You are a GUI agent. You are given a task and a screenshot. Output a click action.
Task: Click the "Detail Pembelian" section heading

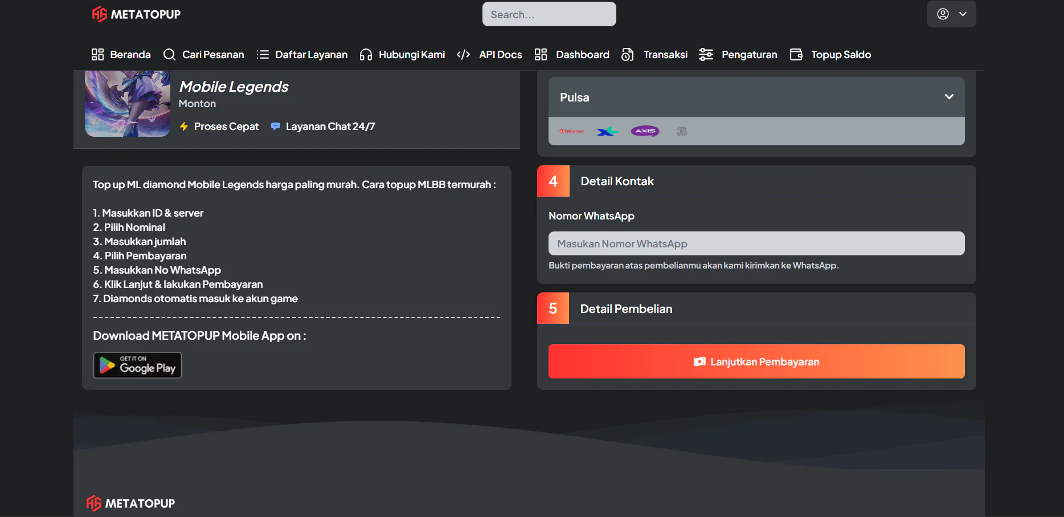click(x=626, y=309)
